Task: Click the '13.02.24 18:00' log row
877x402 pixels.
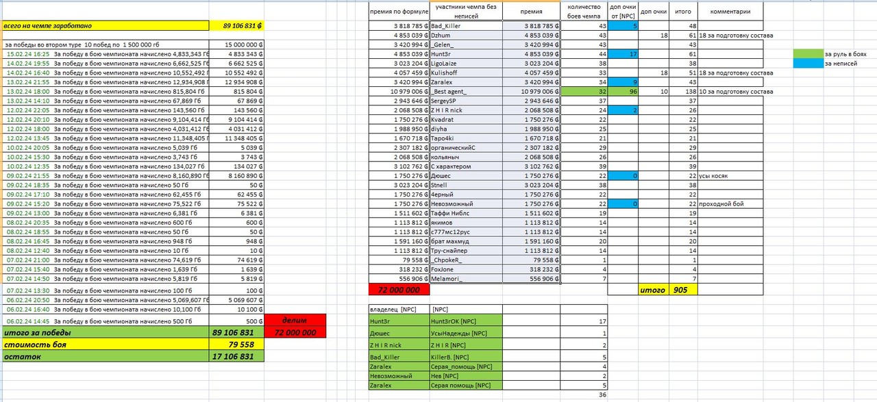Action: click(105, 91)
